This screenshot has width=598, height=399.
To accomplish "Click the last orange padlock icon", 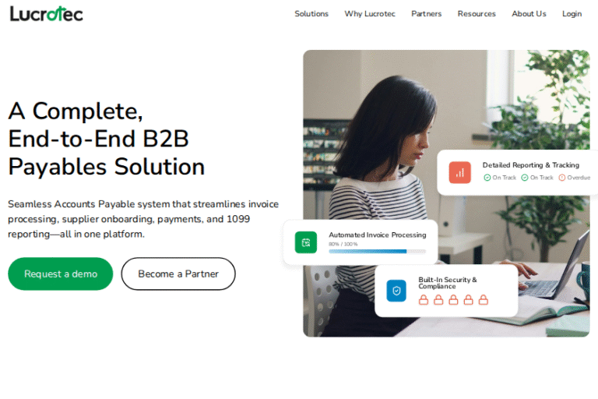I will (484, 300).
